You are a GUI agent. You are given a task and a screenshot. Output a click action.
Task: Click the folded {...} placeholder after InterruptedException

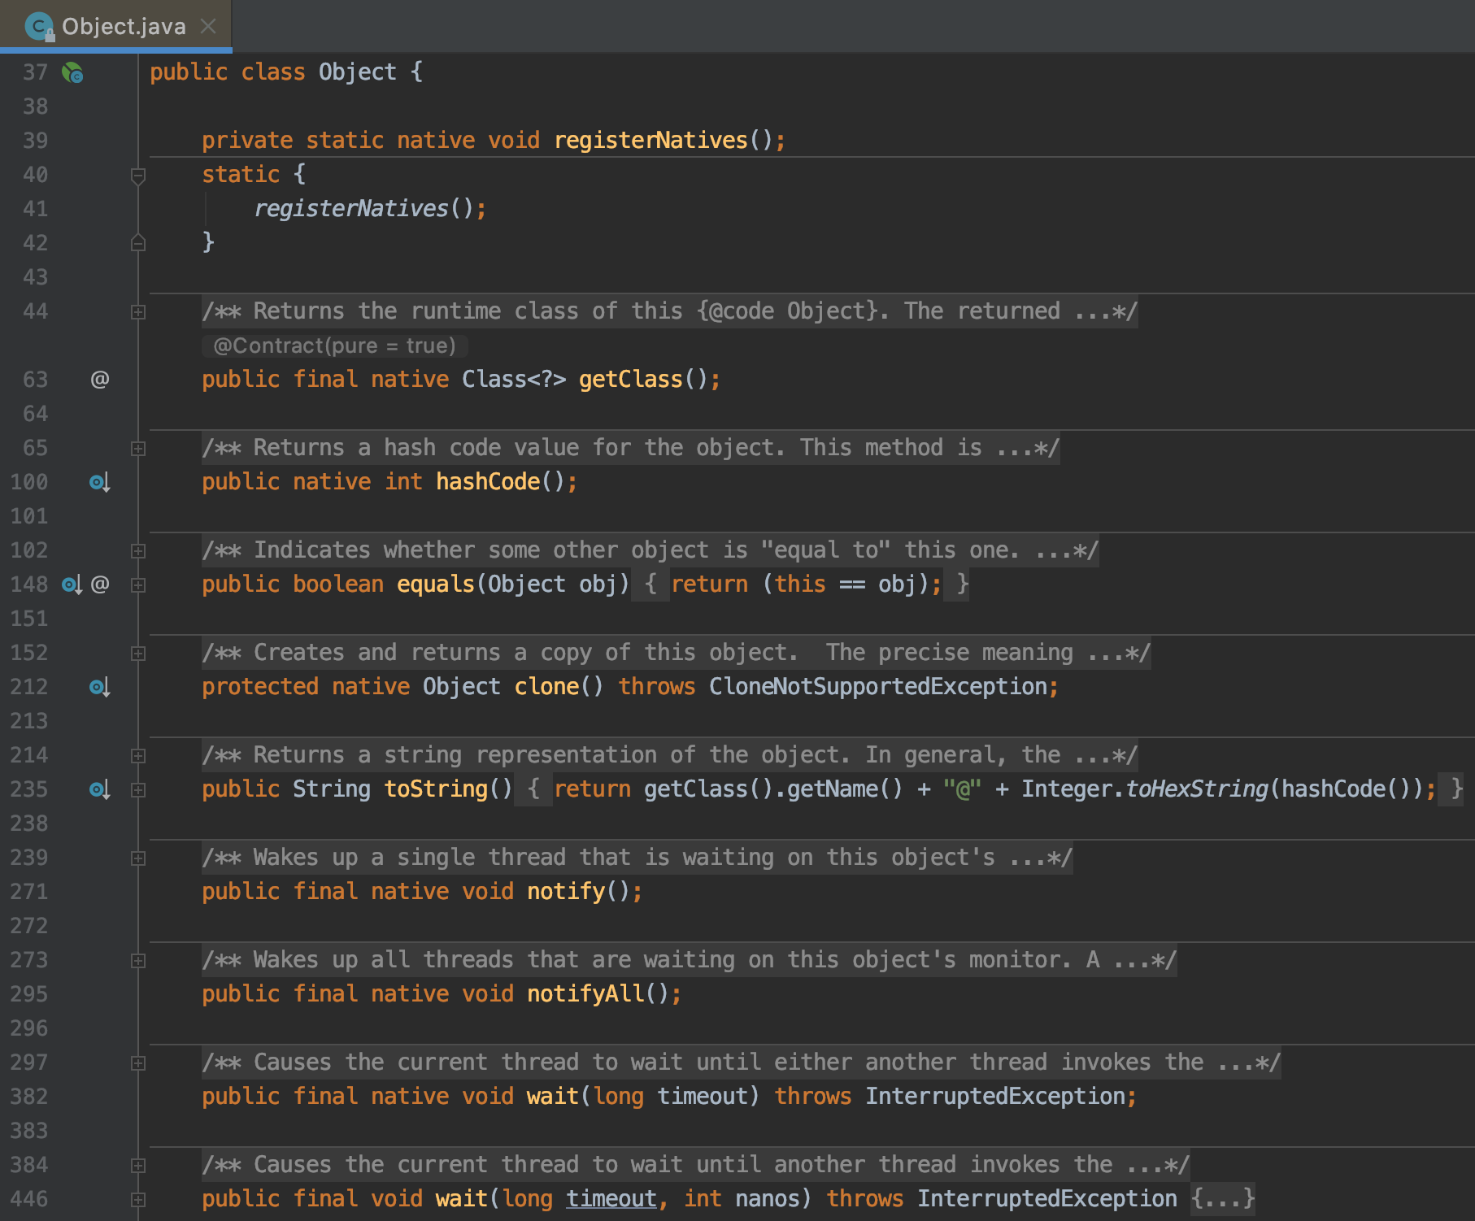point(1223,1198)
